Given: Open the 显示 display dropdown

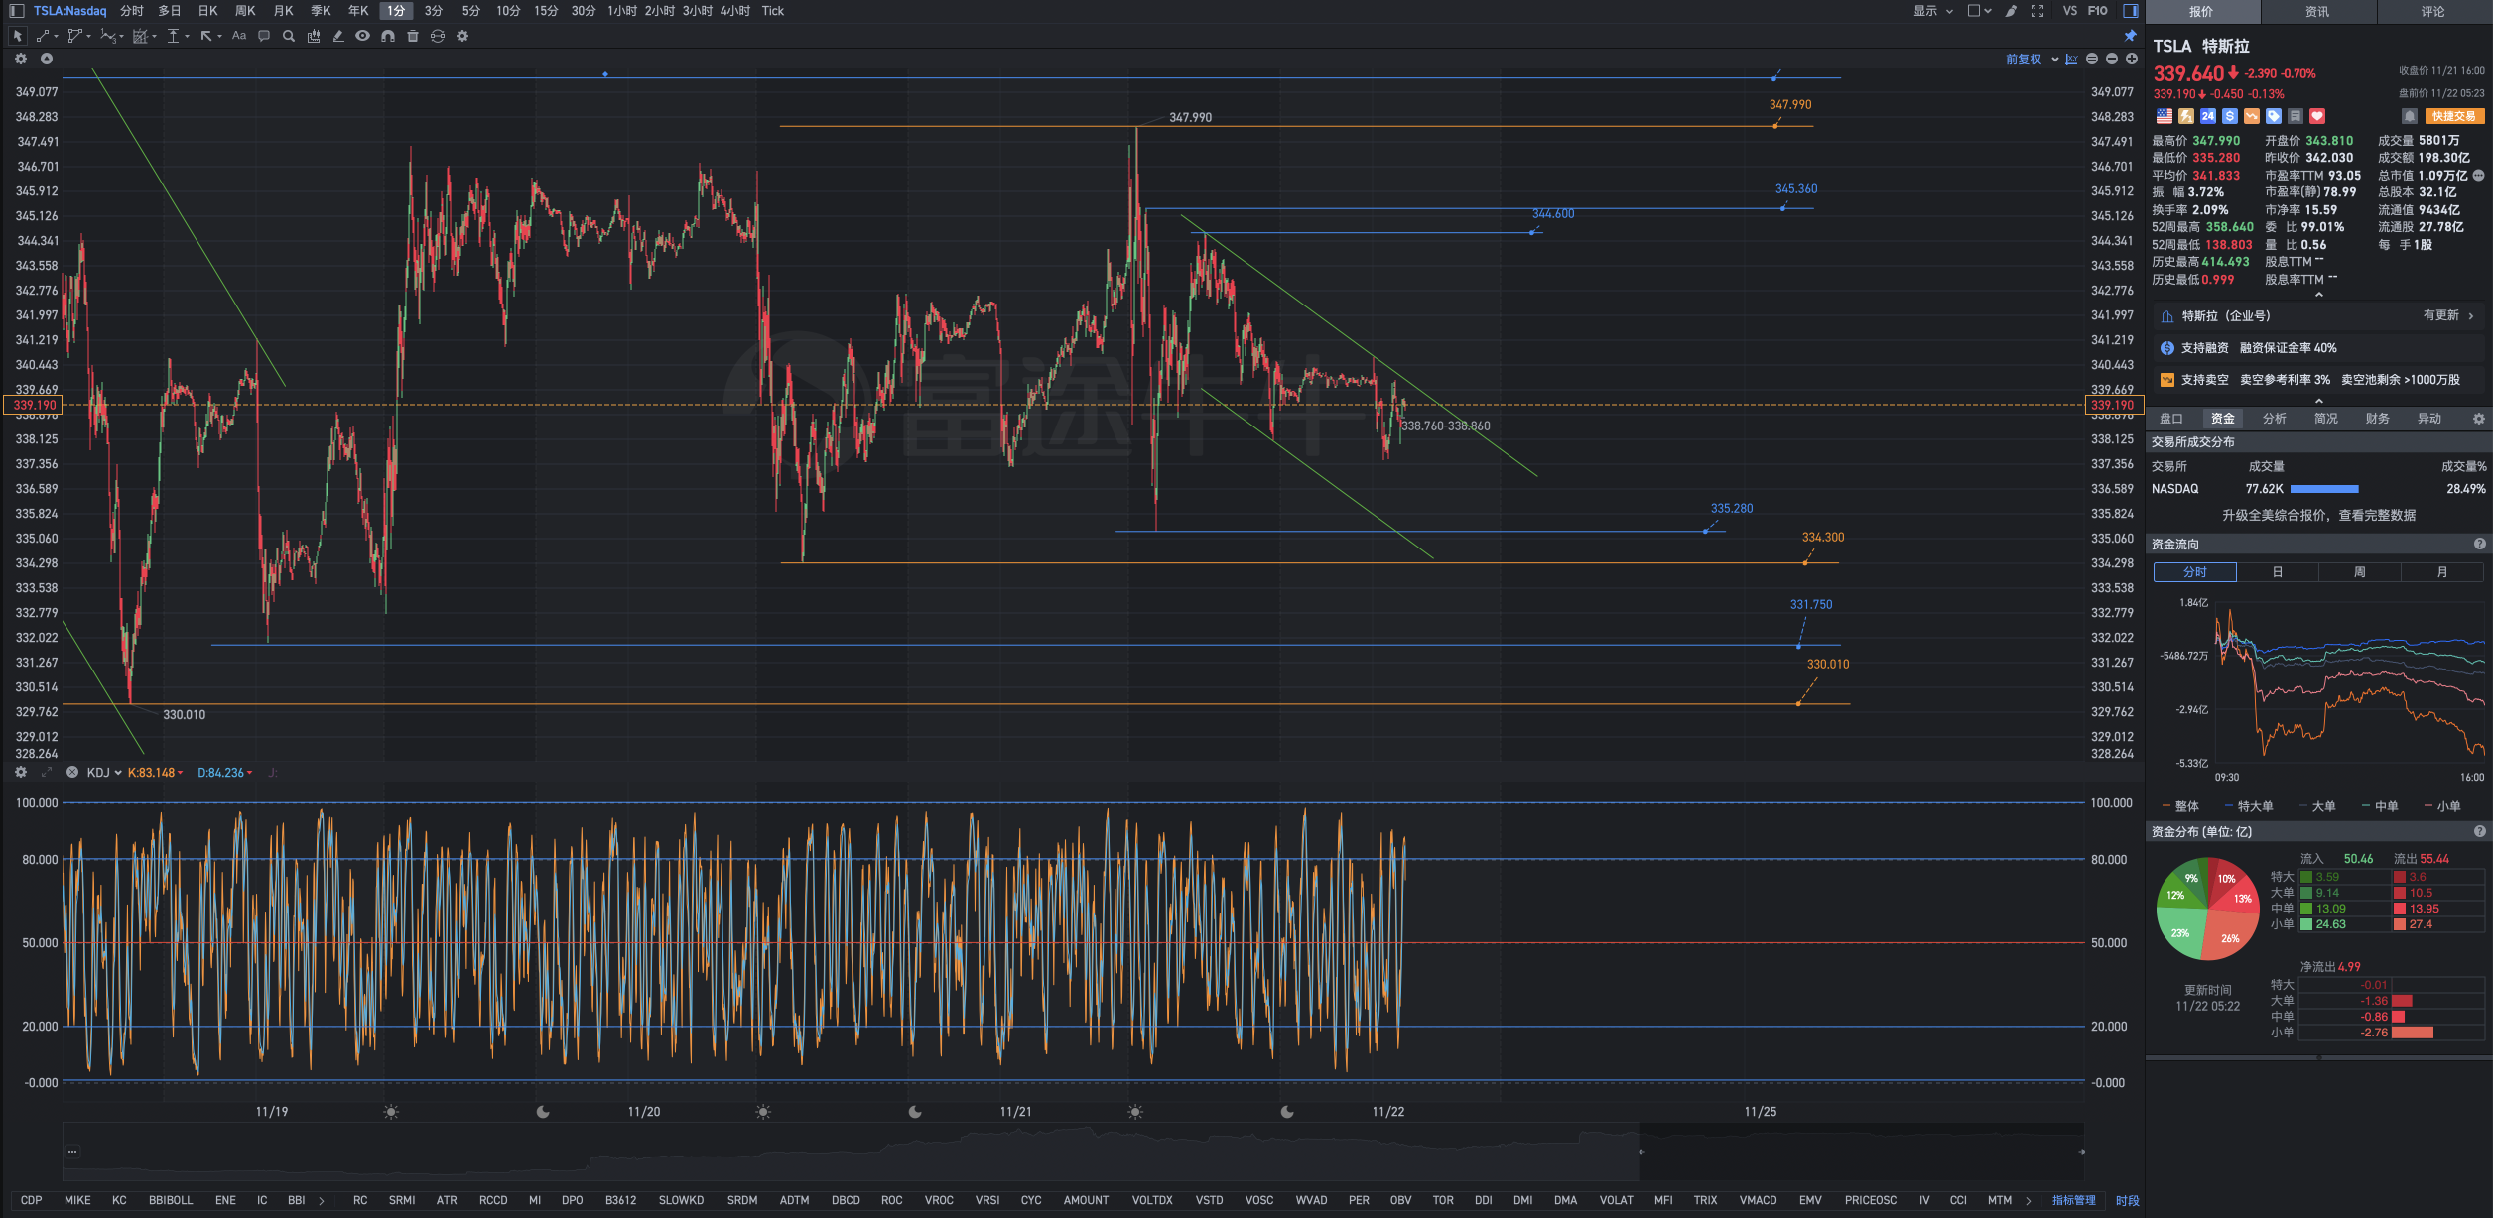Looking at the screenshot, I should click(x=1933, y=11).
